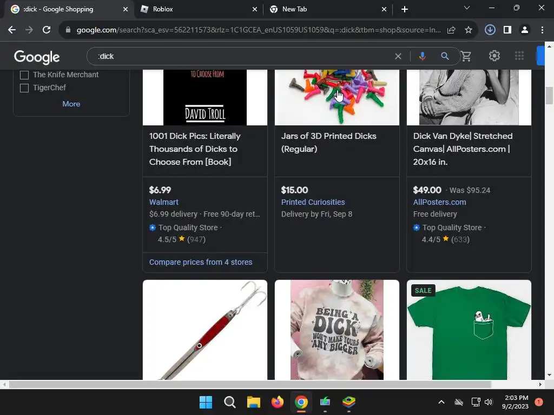
Task: Open Chrome's three-dot menu
Action: 542,30
